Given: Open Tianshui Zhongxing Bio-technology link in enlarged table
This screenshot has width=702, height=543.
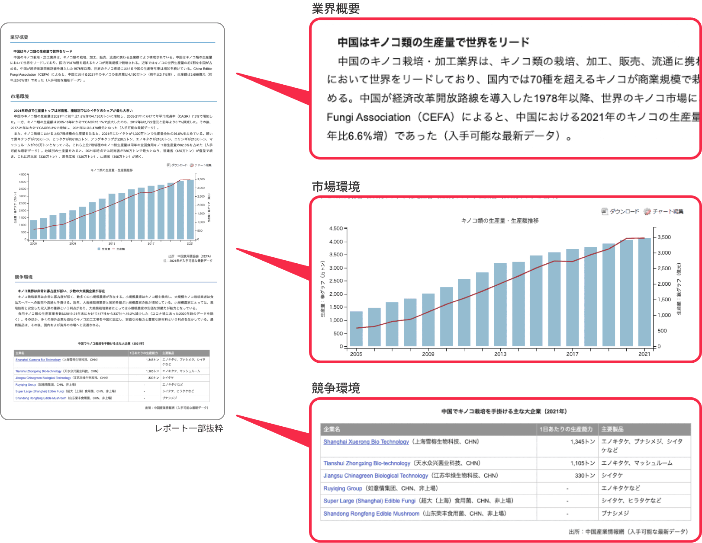Looking at the screenshot, I should tap(367, 463).
